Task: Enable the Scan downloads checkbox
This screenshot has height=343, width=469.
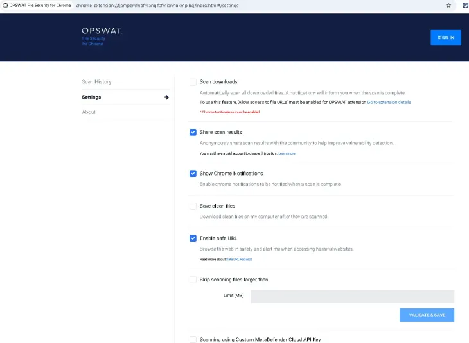Action: (x=193, y=82)
